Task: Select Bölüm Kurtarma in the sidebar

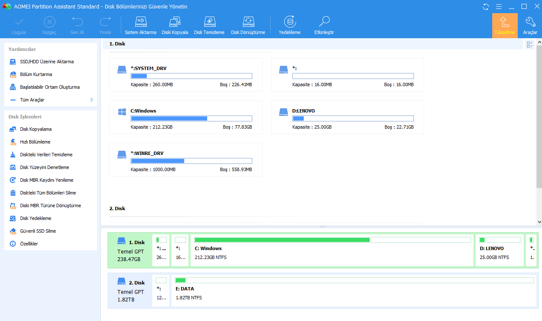Action: pos(36,74)
